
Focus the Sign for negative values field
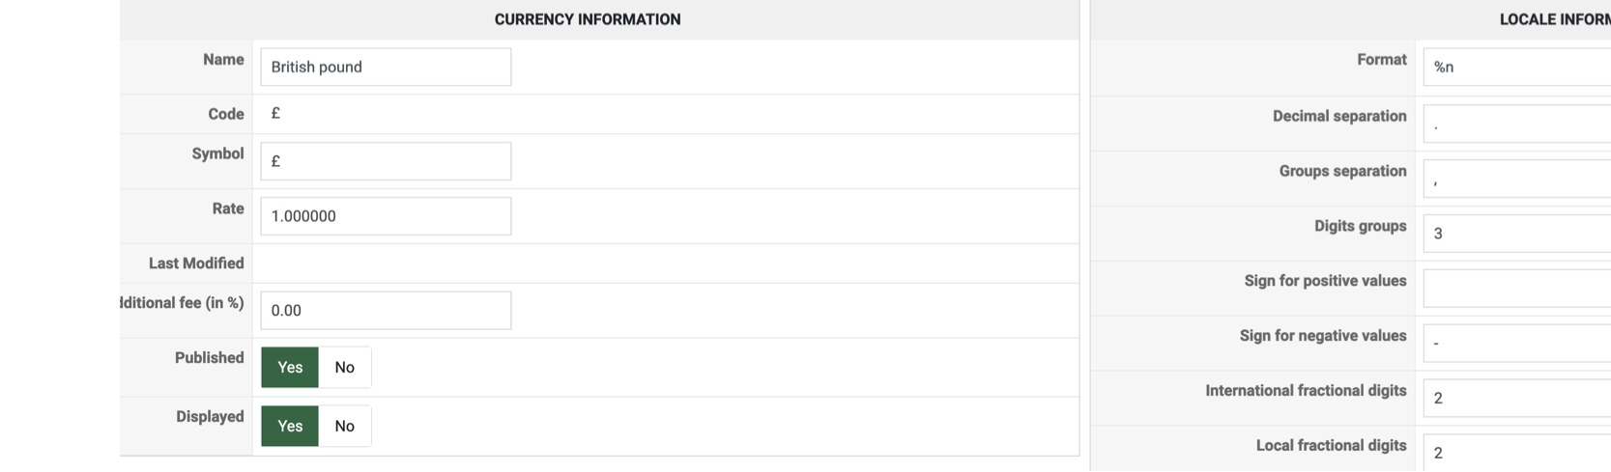pos(1515,344)
